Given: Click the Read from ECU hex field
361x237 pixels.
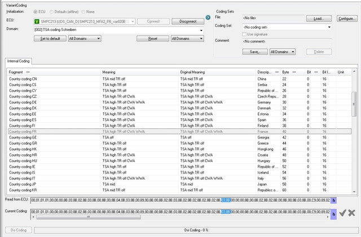Looking at the screenshot, I should (x=180, y=200).
